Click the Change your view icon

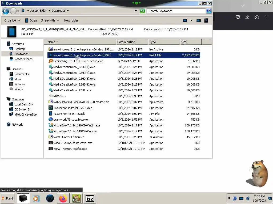pyautogui.click(x=185, y=20)
